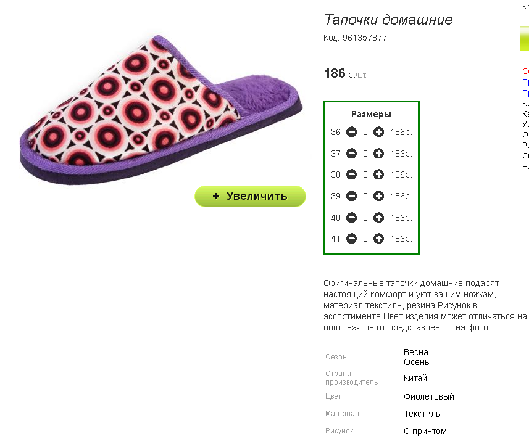This screenshot has height=439, width=529.
Task: Click the green button at top right
Action: [x=525, y=38]
